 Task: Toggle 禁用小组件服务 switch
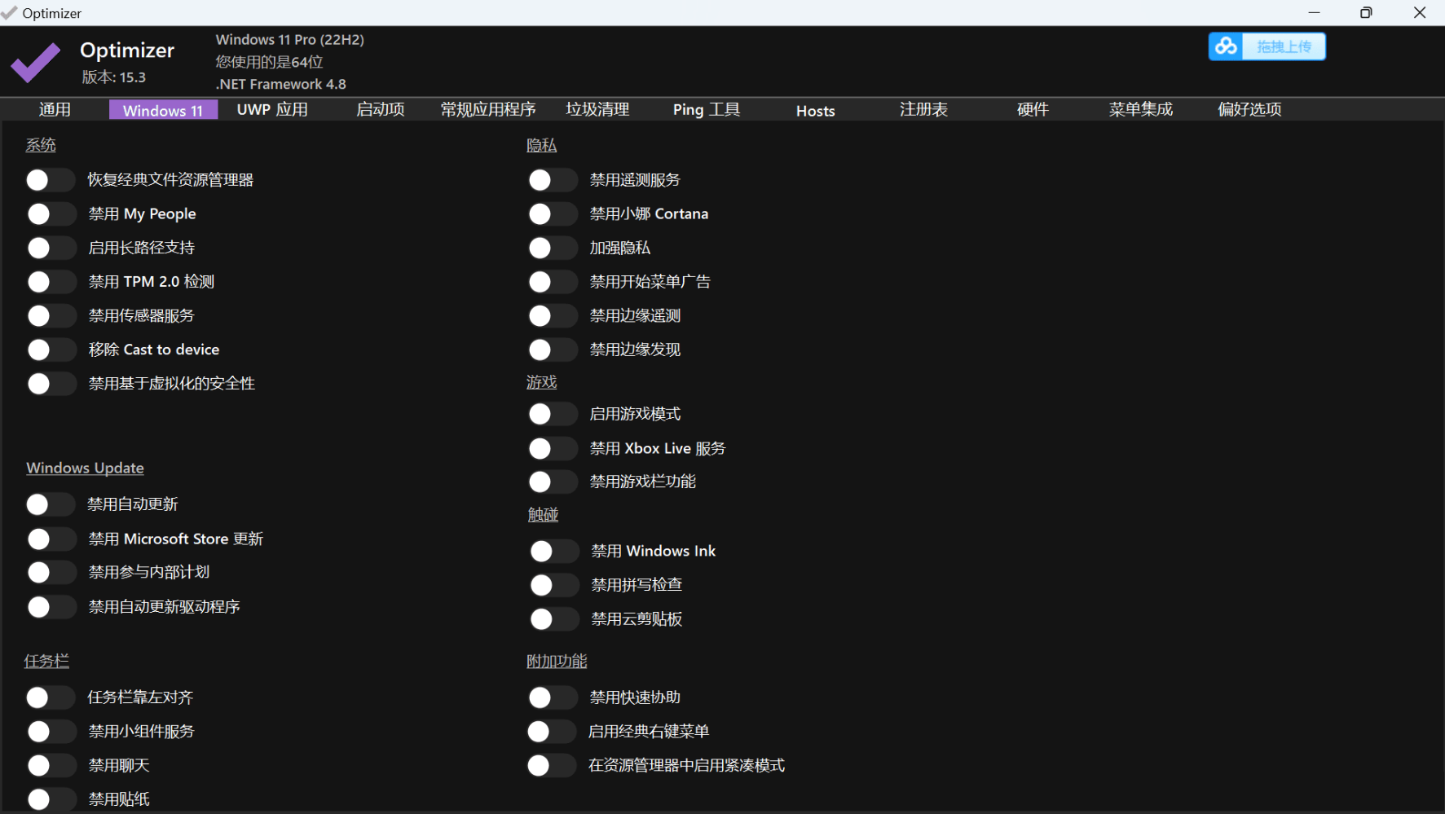[51, 732]
